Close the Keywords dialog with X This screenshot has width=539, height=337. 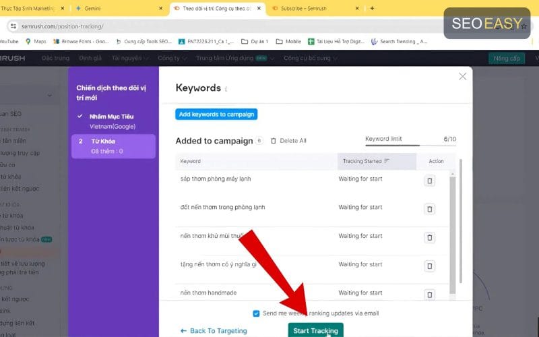(463, 76)
